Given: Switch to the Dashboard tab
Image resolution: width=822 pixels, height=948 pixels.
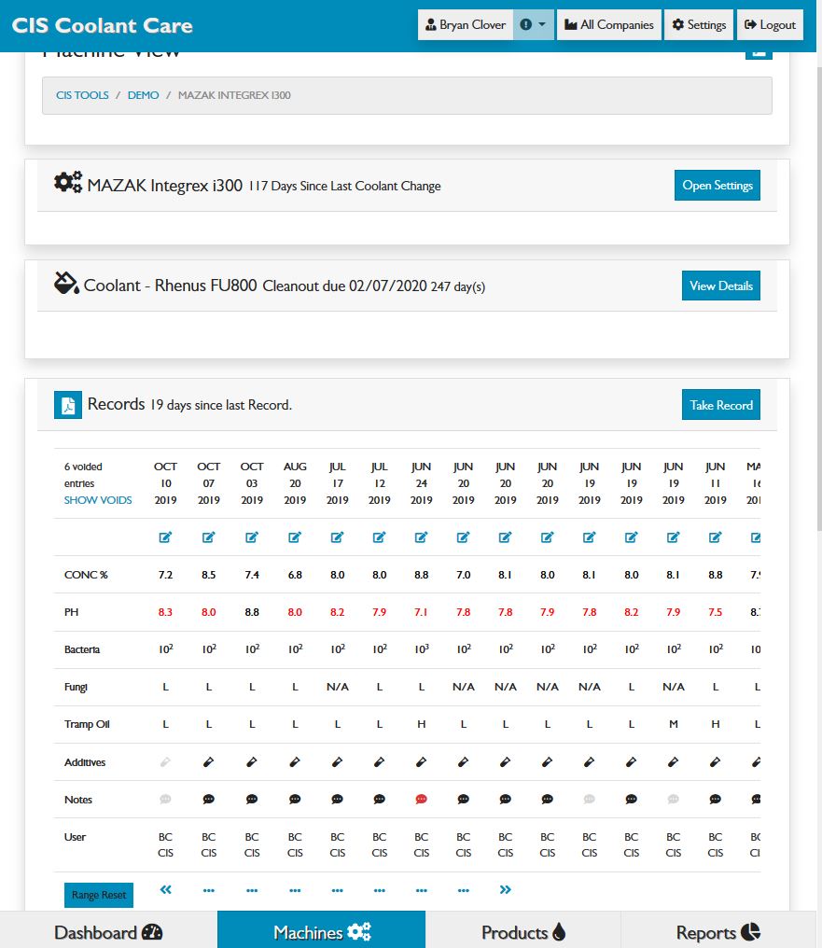Looking at the screenshot, I should pos(108,932).
